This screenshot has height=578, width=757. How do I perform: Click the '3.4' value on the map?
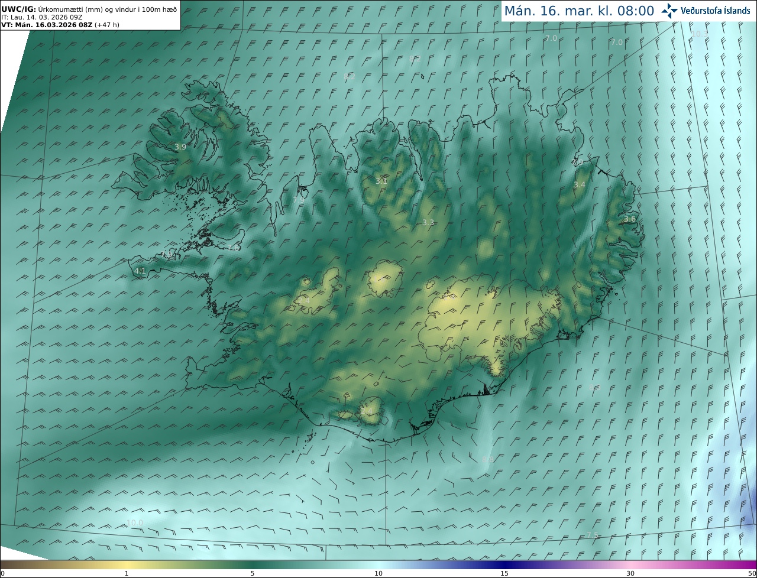click(x=580, y=185)
